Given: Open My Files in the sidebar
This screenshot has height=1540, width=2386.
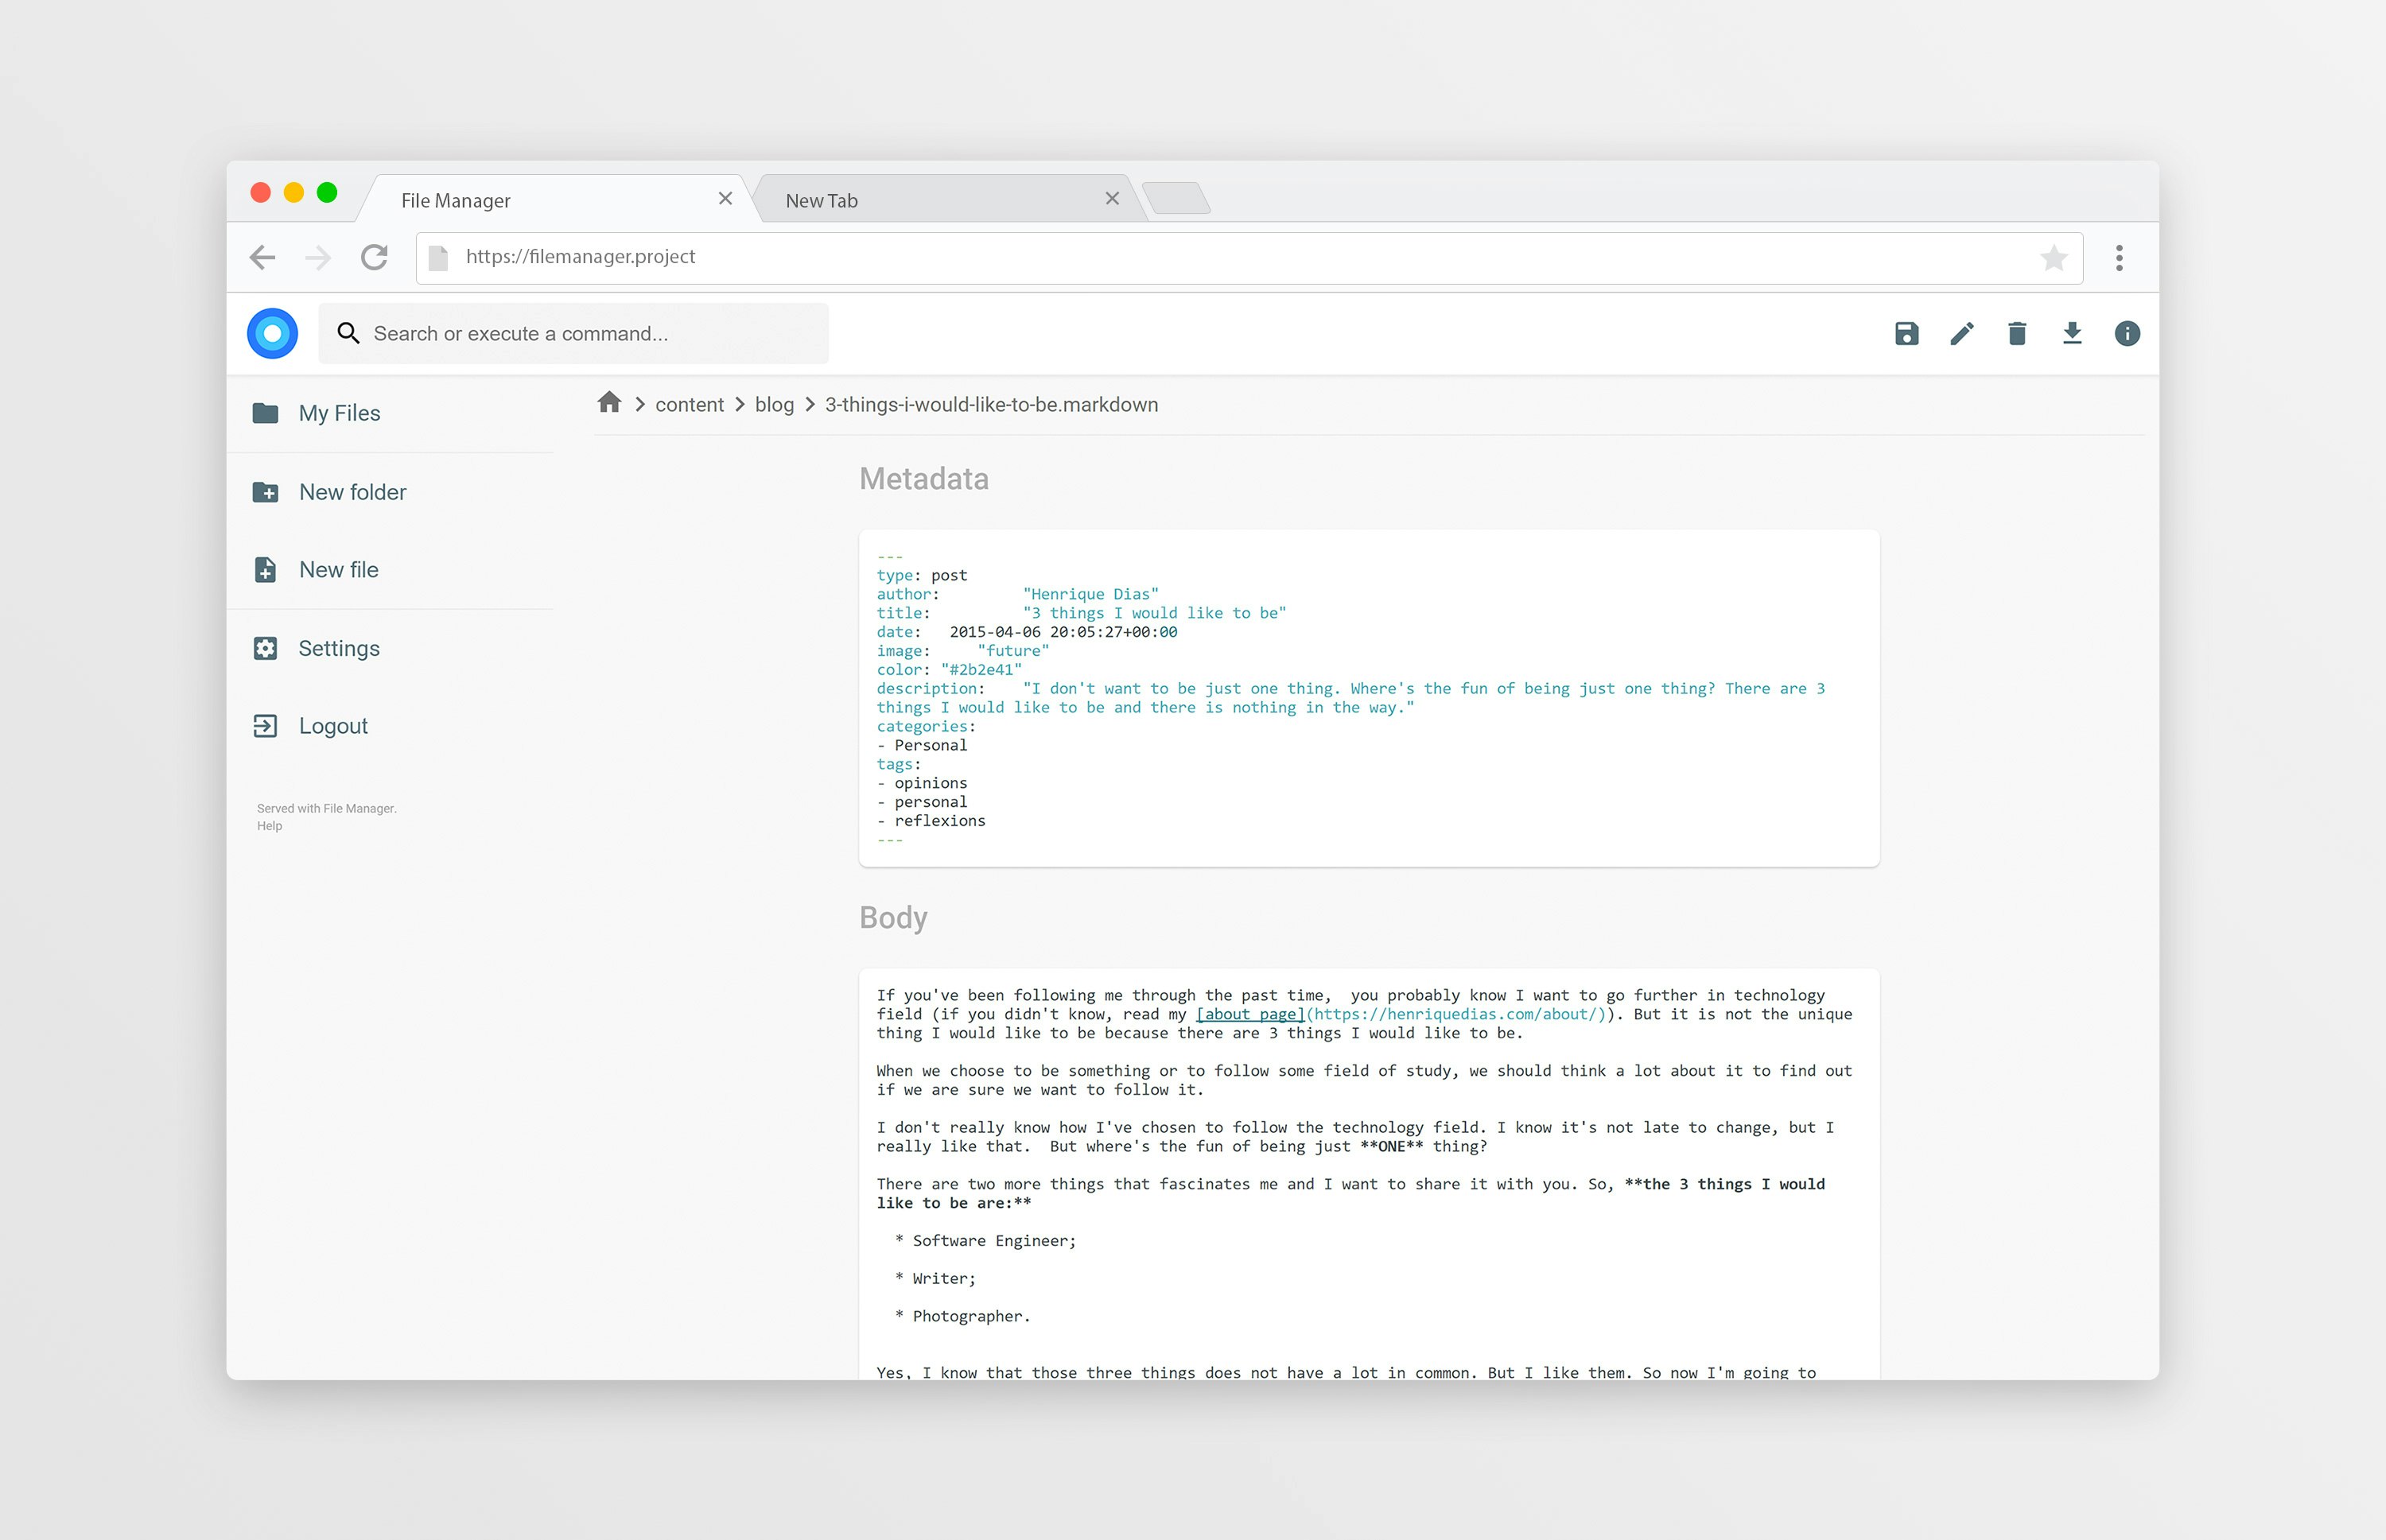Looking at the screenshot, I should 339,412.
